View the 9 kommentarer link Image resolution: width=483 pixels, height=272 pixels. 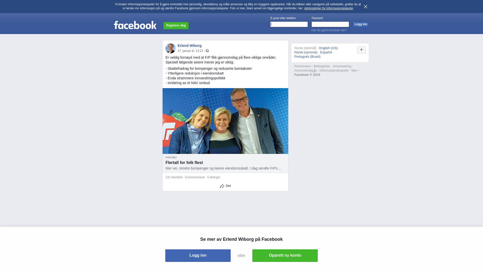click(195, 177)
